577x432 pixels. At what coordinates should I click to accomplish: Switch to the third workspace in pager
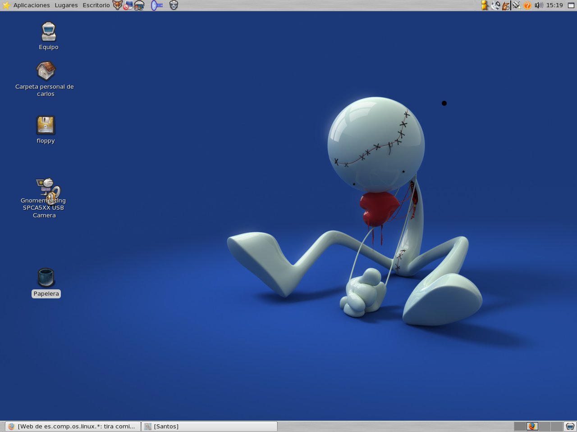[545, 426]
